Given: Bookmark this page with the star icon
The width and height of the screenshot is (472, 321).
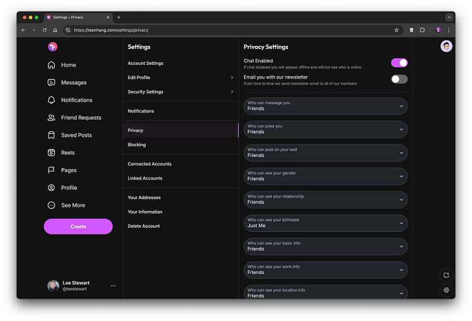Looking at the screenshot, I should point(396,30).
